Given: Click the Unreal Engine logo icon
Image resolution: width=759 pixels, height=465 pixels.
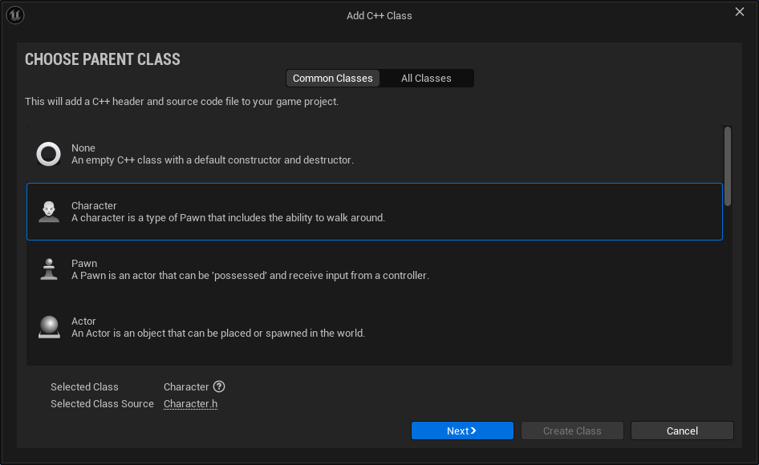Looking at the screenshot, I should [15, 15].
